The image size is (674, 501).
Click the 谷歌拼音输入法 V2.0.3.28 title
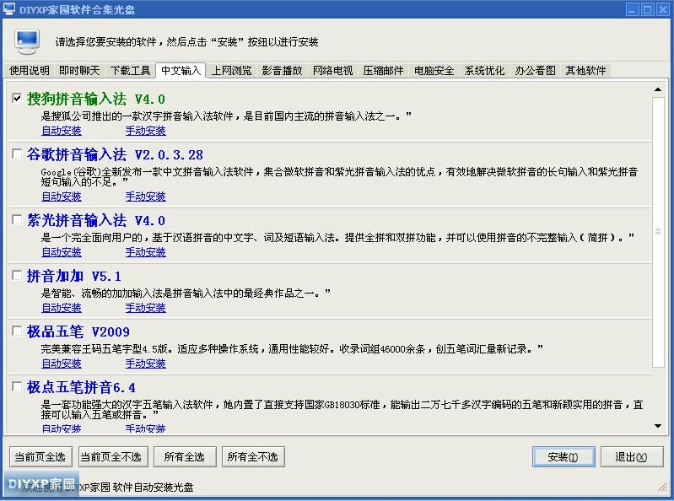[115, 154]
